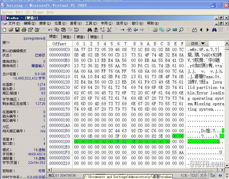Open the 帮助(H) menu in WinHex
This screenshot has width=229, height=179.
pos(153,23)
